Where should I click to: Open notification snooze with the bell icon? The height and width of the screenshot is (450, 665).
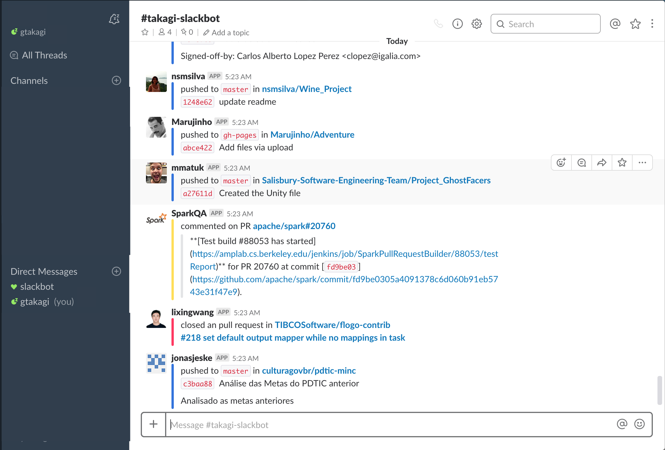pos(114,19)
